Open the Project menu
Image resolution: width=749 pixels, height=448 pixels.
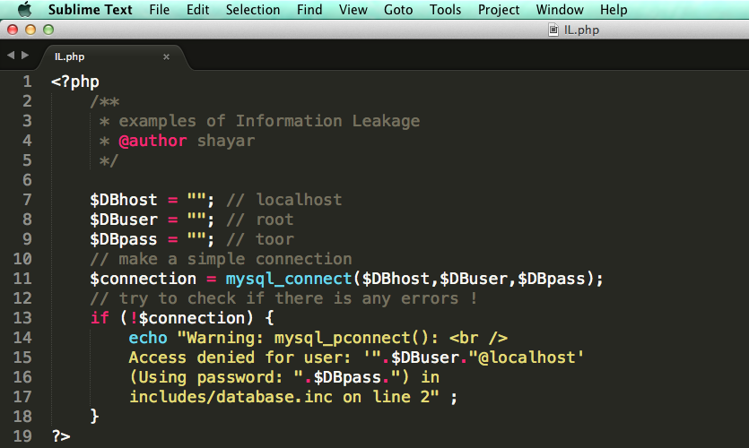point(499,10)
